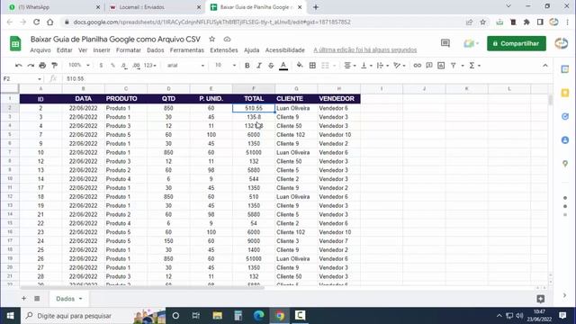Click the Google Meet call icon
576x324 pixels.
point(471,43)
